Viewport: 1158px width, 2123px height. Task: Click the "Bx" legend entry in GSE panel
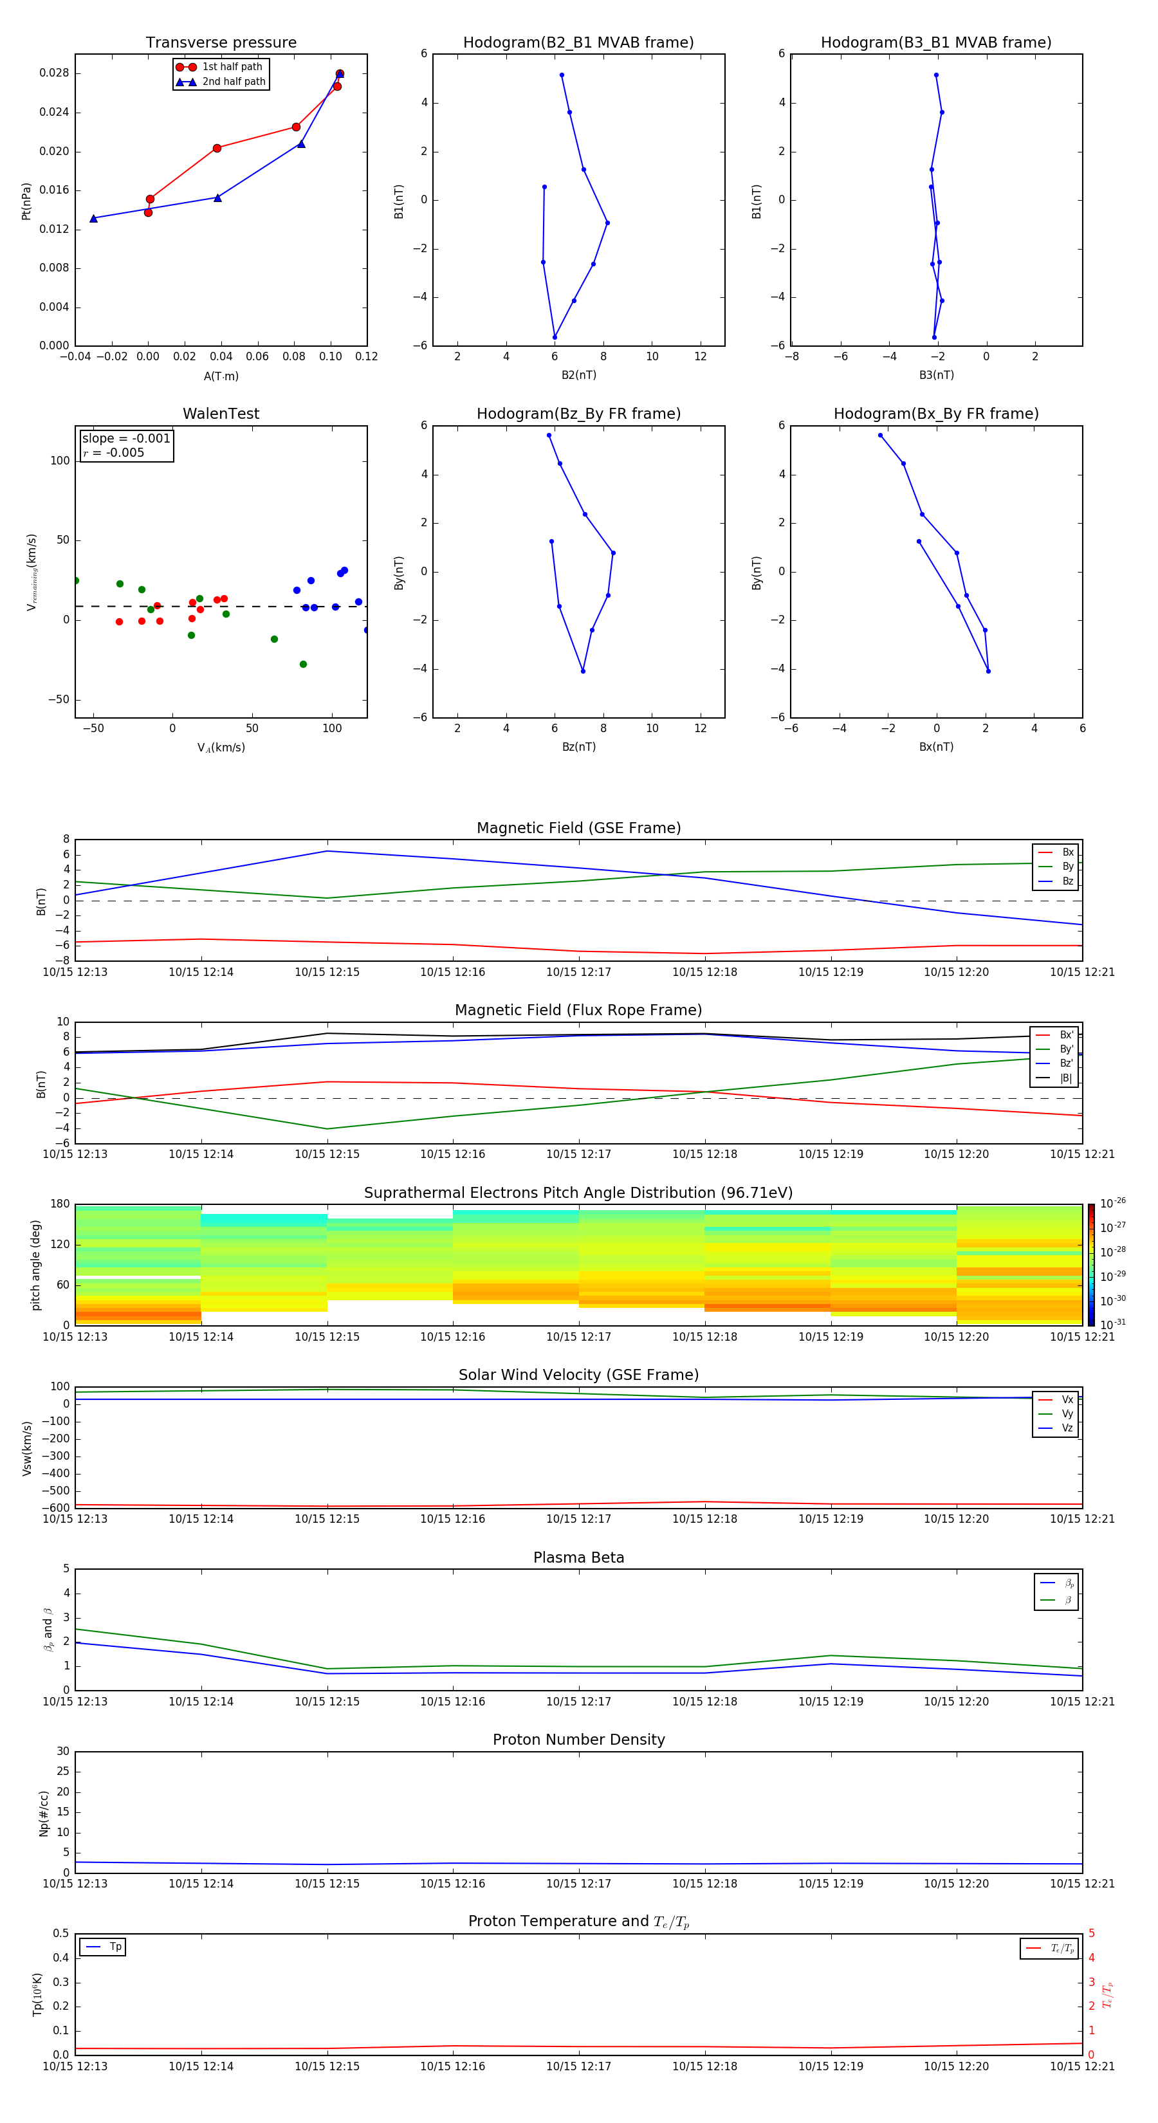(x=1056, y=852)
